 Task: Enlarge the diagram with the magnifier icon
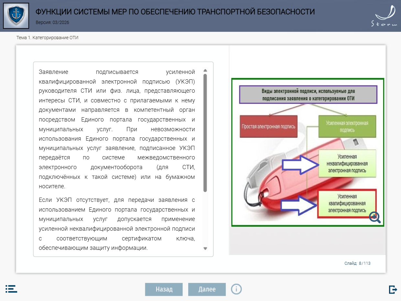point(375,217)
